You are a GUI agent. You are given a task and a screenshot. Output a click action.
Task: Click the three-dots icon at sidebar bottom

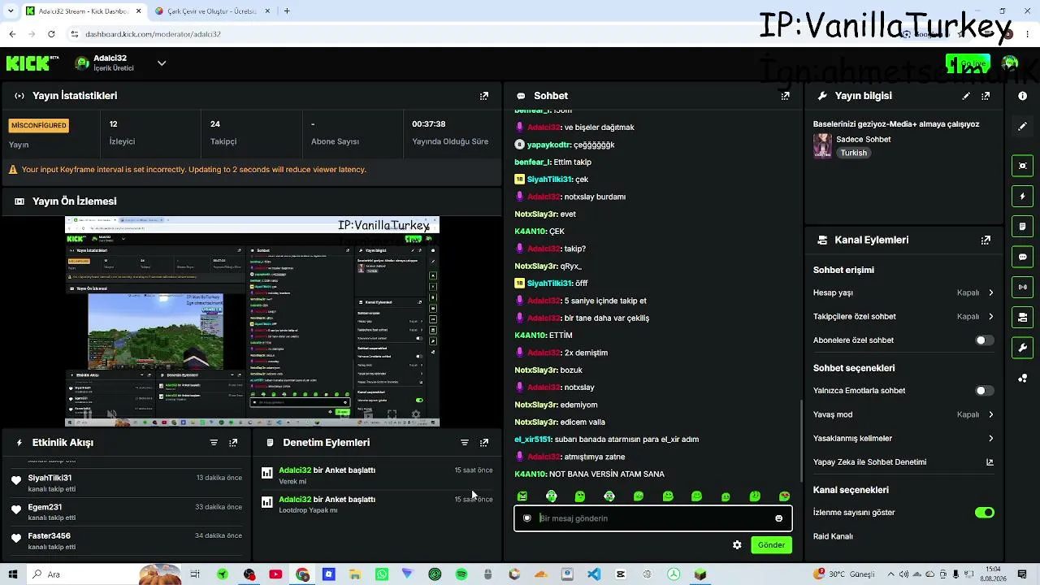point(1022,378)
